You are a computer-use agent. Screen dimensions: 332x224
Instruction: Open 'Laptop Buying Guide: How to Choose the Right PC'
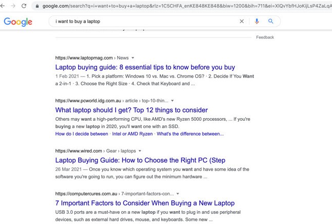pos(140,160)
